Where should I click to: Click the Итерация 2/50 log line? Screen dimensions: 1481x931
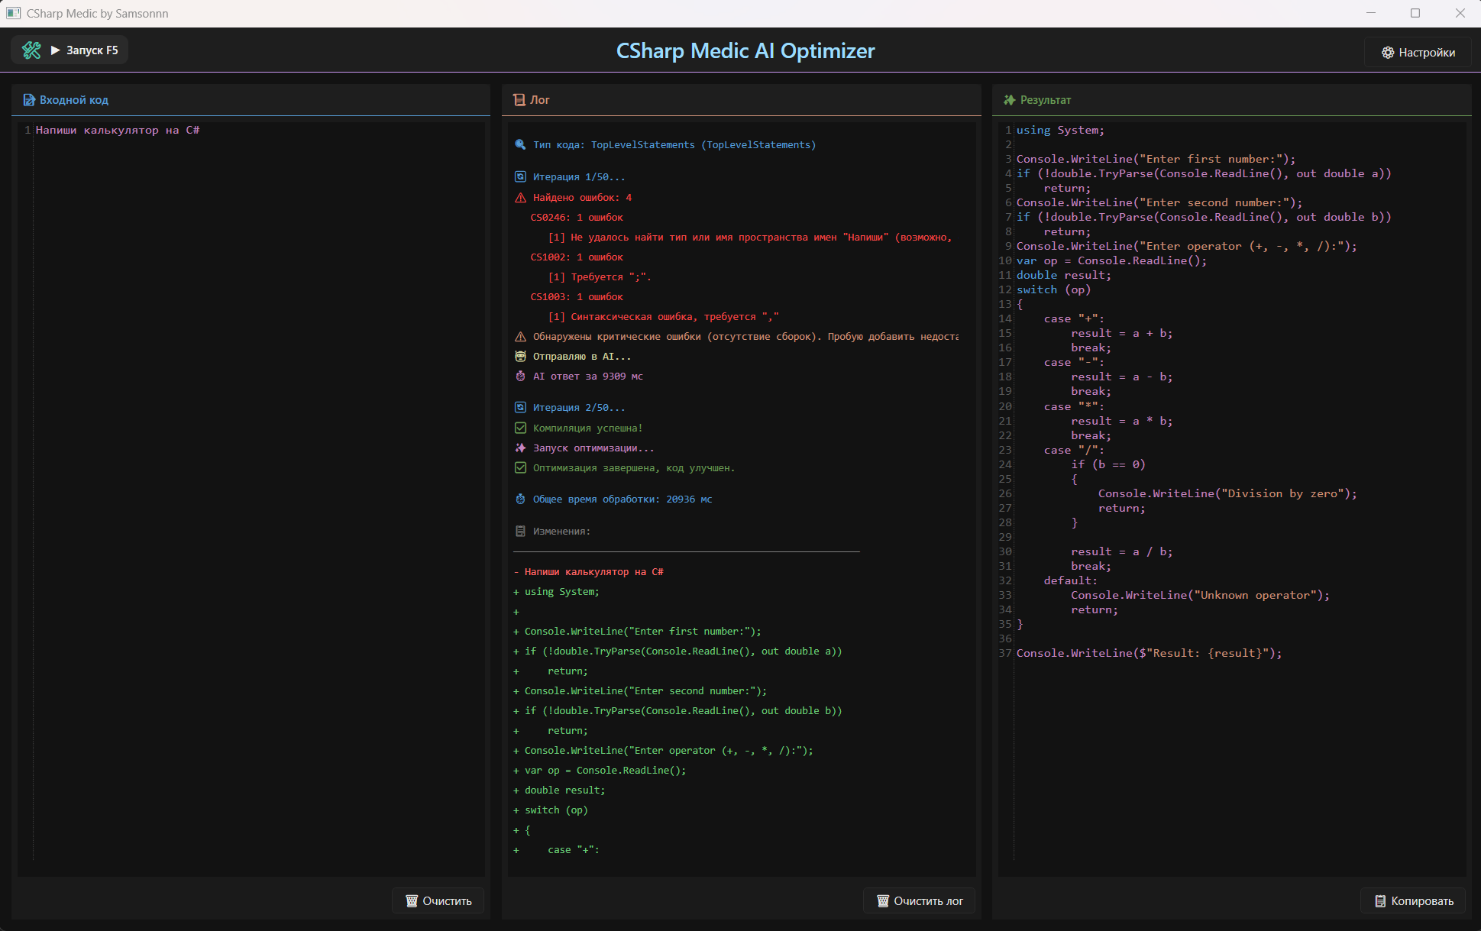(x=578, y=408)
